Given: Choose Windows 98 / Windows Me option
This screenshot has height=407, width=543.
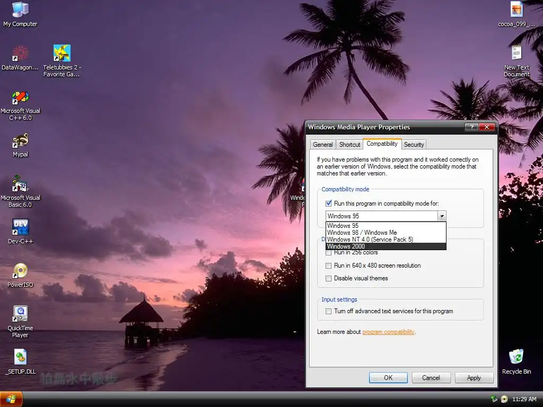Looking at the screenshot, I should tap(386, 233).
